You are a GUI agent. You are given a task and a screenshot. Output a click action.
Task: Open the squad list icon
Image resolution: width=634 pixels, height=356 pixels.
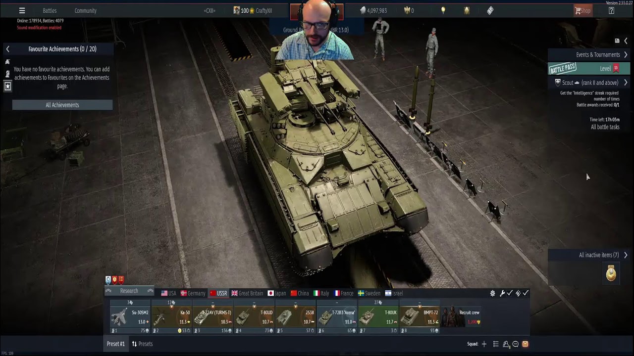coord(496,344)
